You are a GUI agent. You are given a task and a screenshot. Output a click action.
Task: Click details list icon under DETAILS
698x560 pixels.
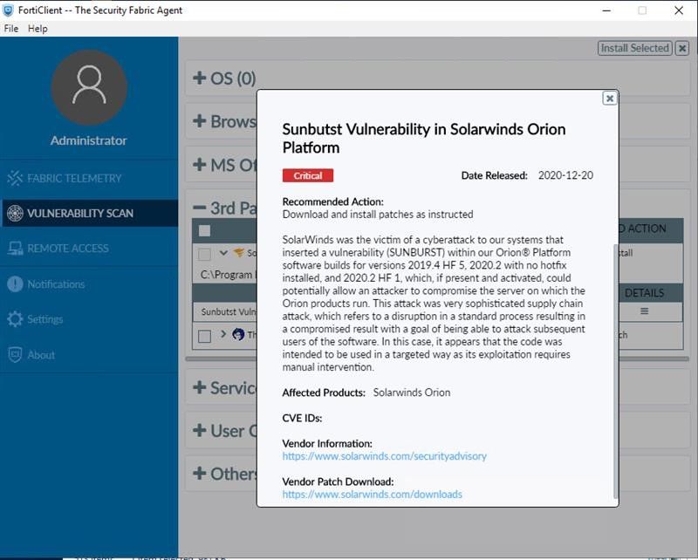[x=644, y=311]
